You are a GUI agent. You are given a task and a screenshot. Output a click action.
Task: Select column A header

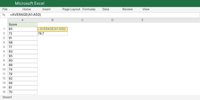pos(22,20)
